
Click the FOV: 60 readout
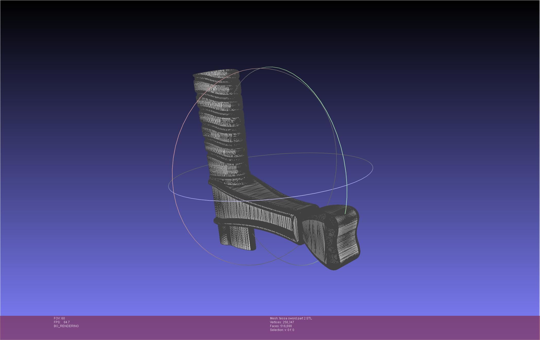tap(59, 318)
